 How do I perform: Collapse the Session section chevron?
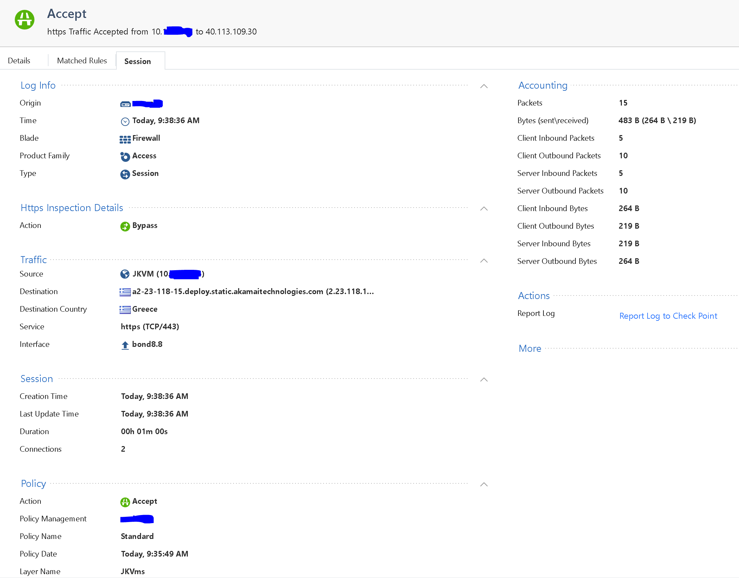484,380
